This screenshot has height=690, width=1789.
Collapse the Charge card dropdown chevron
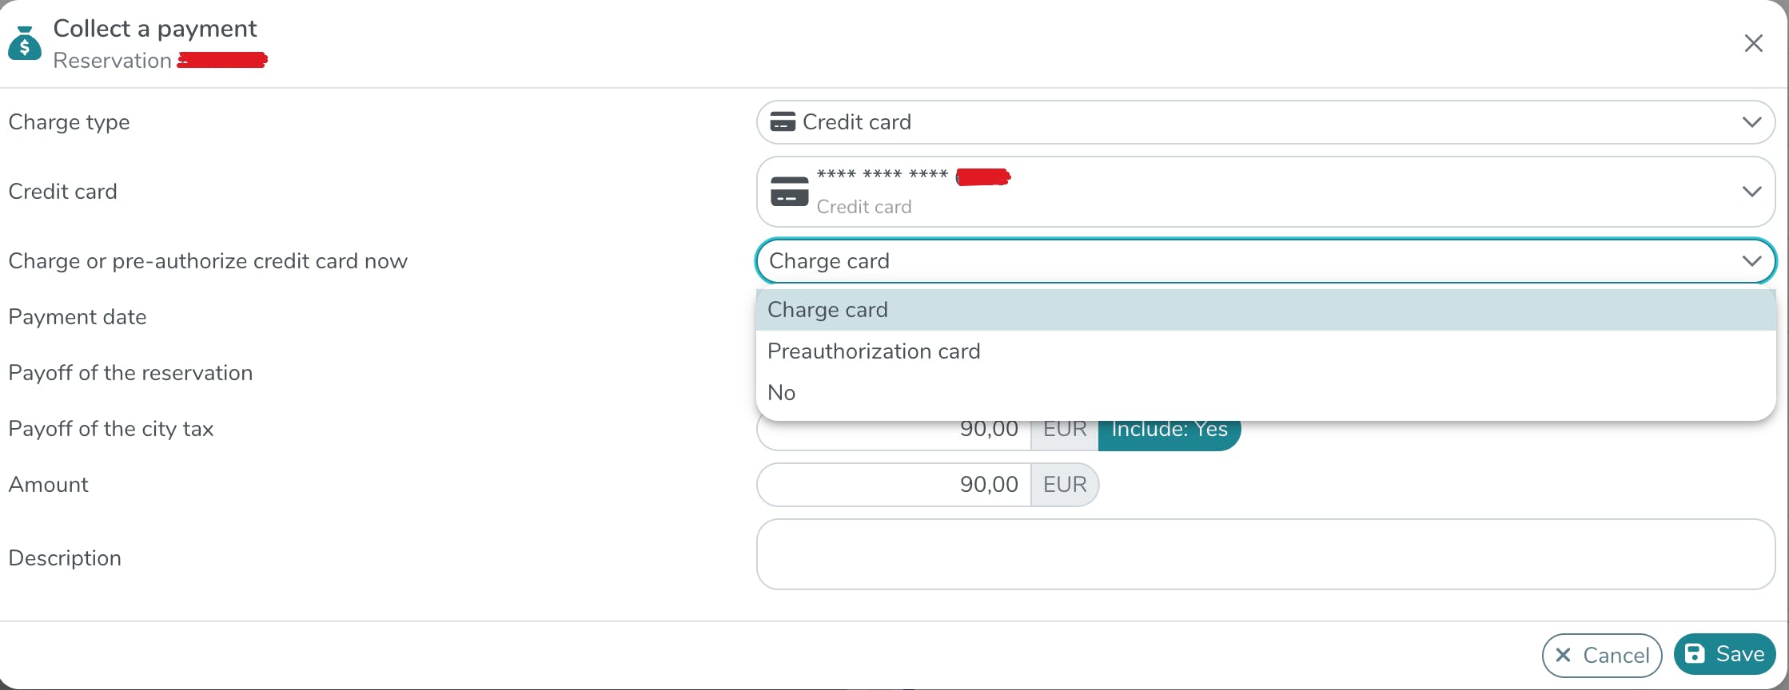1751,261
